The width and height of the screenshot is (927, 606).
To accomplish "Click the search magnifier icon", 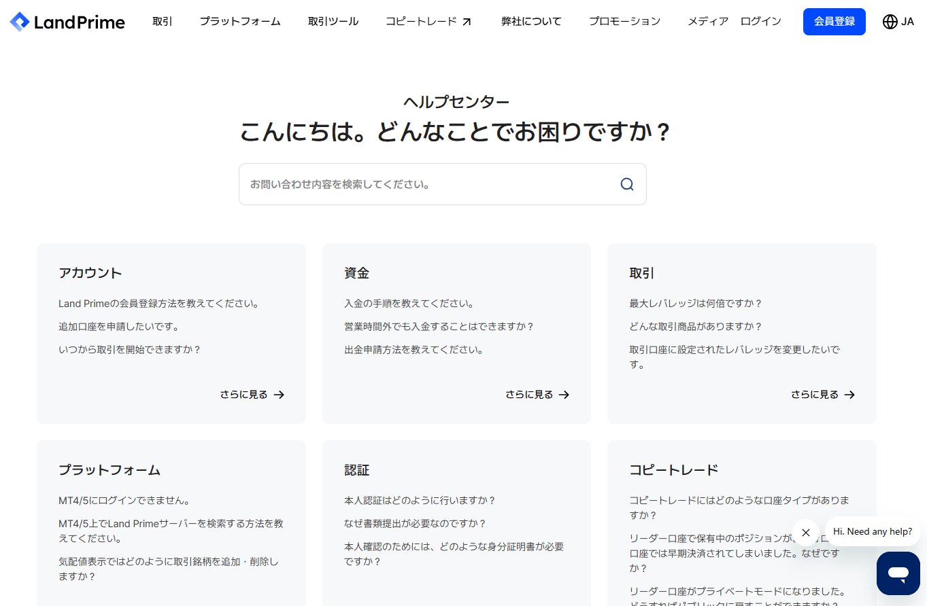I will coord(626,184).
